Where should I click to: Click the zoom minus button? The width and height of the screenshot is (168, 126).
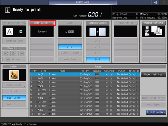pyautogui.click(x=64, y=41)
